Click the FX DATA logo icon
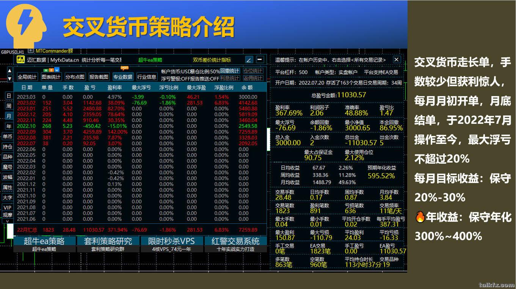This screenshot has width=516, height=289. click(x=20, y=60)
